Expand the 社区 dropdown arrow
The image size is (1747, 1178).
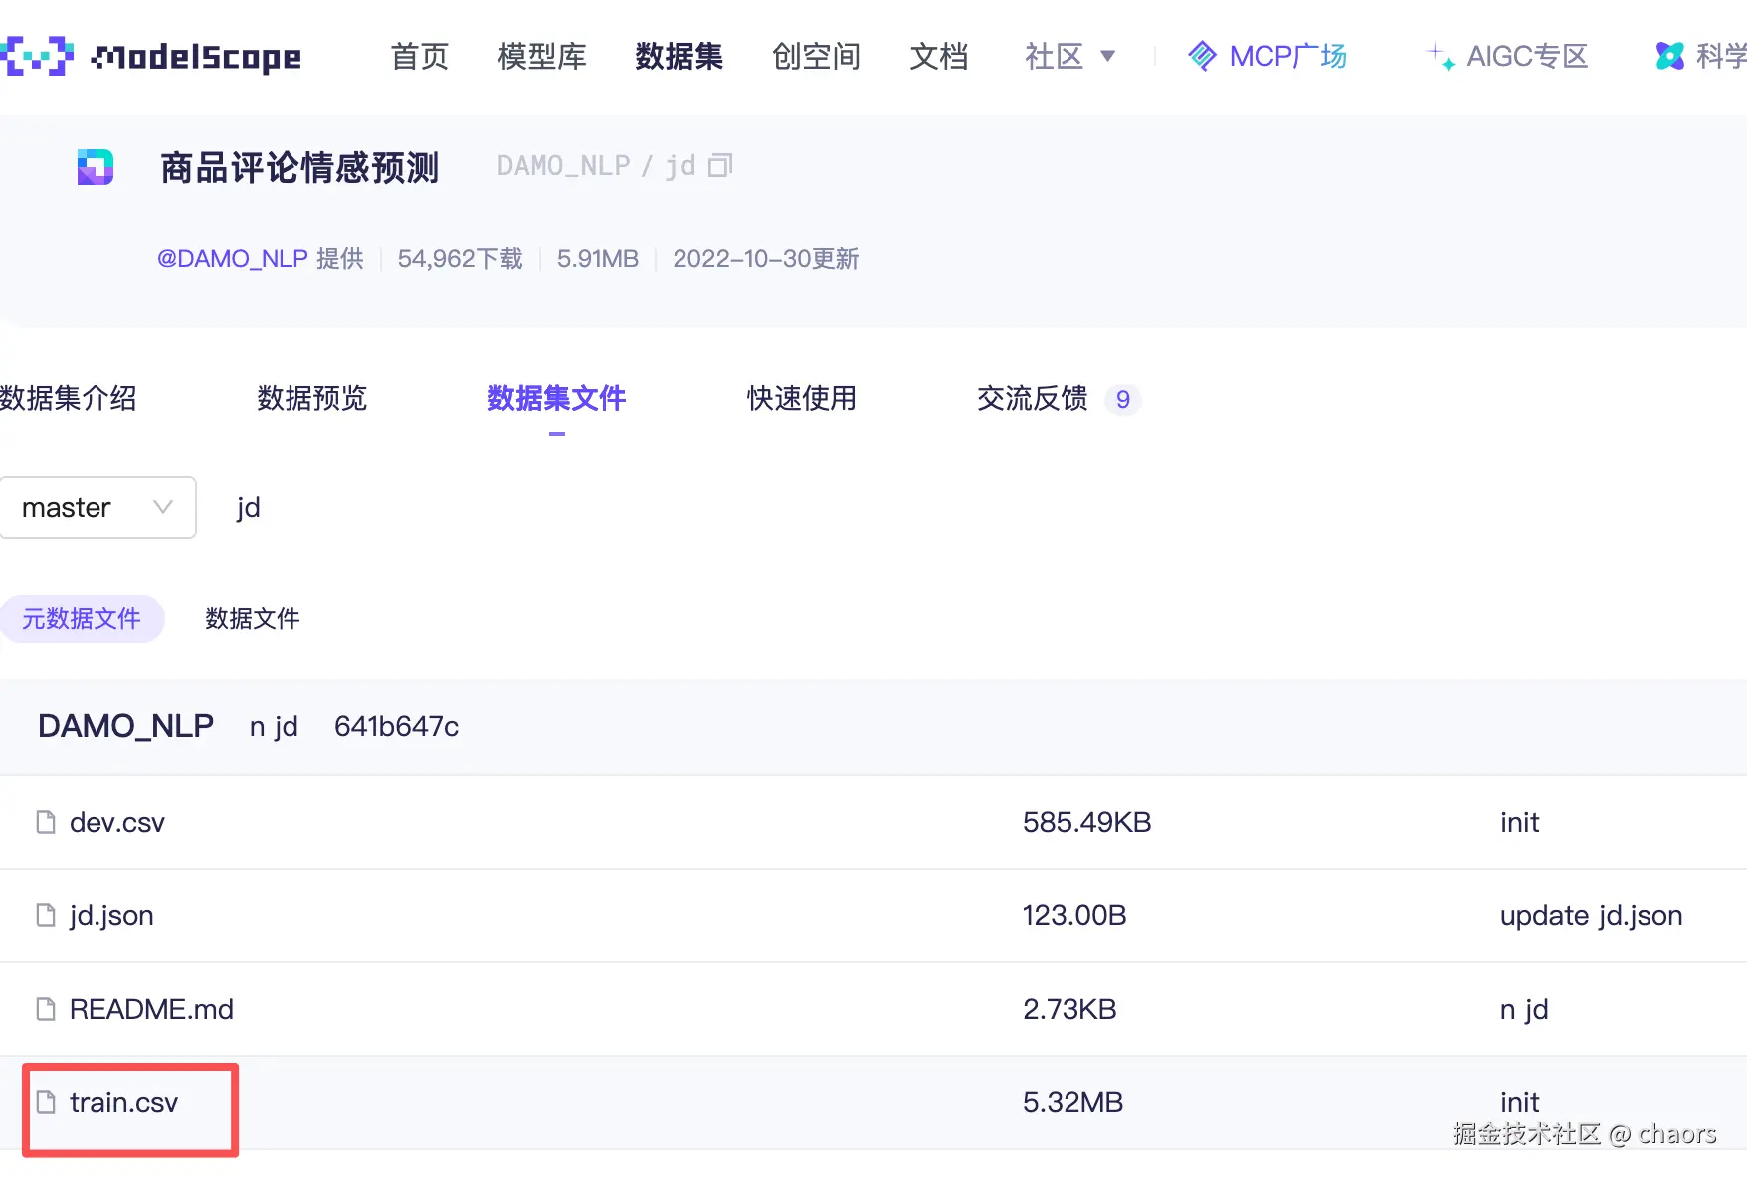[1107, 56]
